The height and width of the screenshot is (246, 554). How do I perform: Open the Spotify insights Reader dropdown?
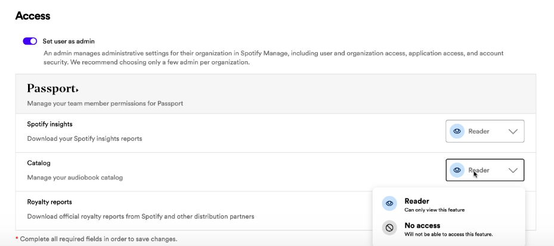click(x=485, y=131)
